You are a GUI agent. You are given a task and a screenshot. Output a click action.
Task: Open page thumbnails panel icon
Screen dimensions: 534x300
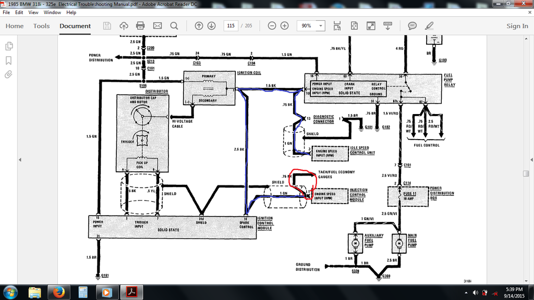click(x=9, y=46)
